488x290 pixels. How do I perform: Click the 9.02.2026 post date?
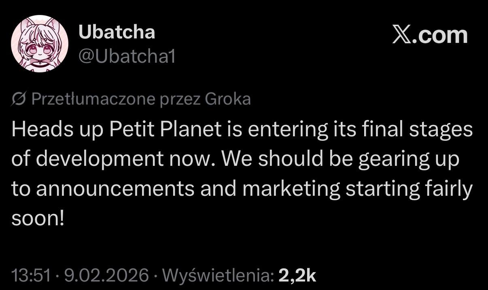tap(106, 275)
